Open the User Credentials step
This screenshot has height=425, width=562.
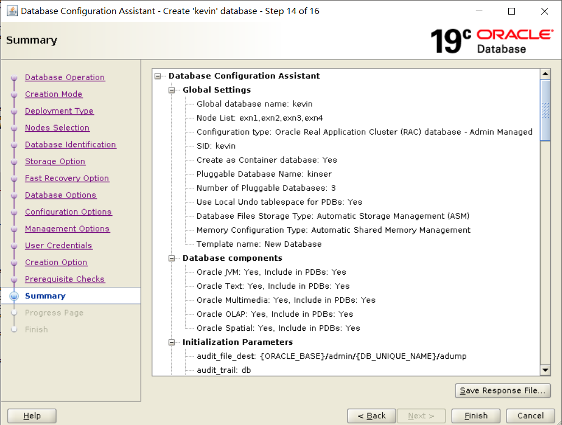pyautogui.click(x=58, y=246)
